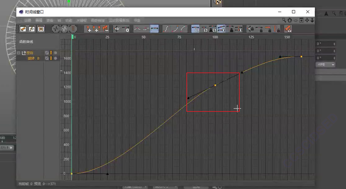Switch to Motion clip mode icon

pyautogui.click(x=41, y=29)
